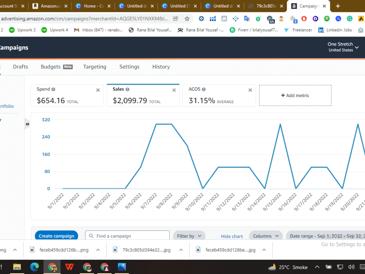Open the blue bar-chart extension icon
Viewport: 365px width, 274px height.
click(x=213, y=19)
